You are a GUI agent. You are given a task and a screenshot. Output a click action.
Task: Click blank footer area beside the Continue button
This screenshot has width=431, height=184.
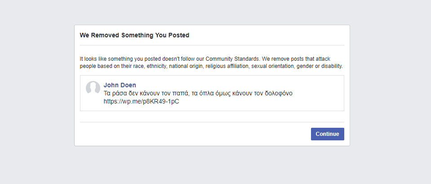click(x=192, y=134)
